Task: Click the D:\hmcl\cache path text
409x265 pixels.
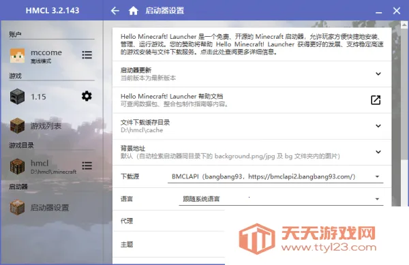Action: click(142, 130)
